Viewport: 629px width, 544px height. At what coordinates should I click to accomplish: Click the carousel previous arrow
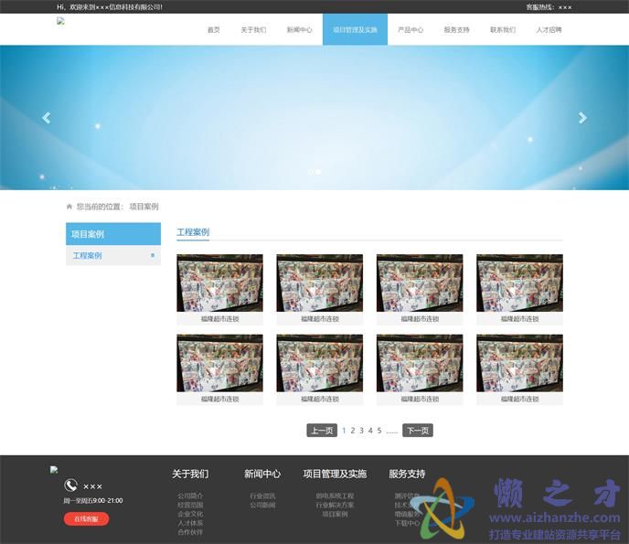(x=47, y=118)
